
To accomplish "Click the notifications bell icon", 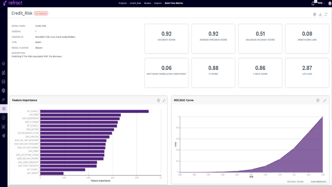I will pyautogui.click(x=312, y=3).
